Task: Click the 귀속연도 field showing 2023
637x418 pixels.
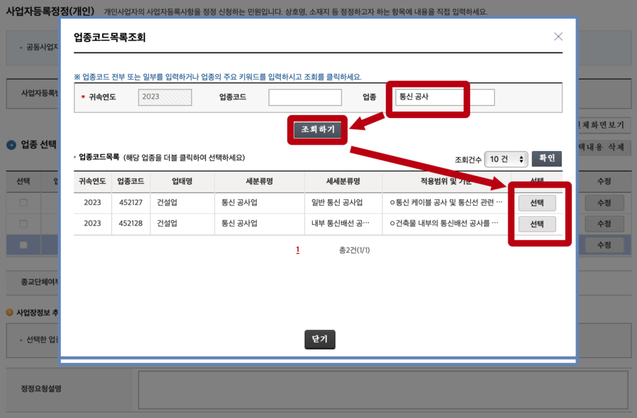Action: coord(165,98)
